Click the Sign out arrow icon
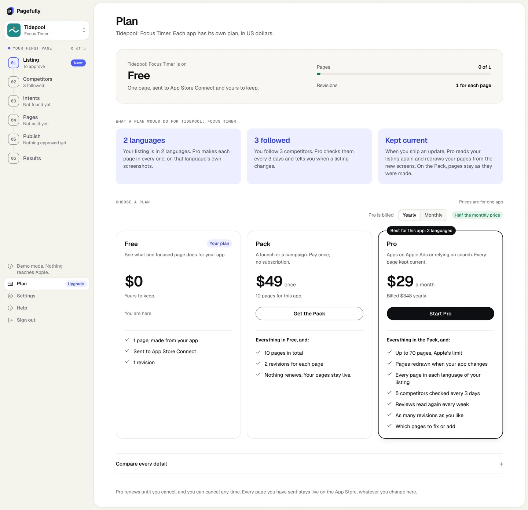 tap(10, 320)
